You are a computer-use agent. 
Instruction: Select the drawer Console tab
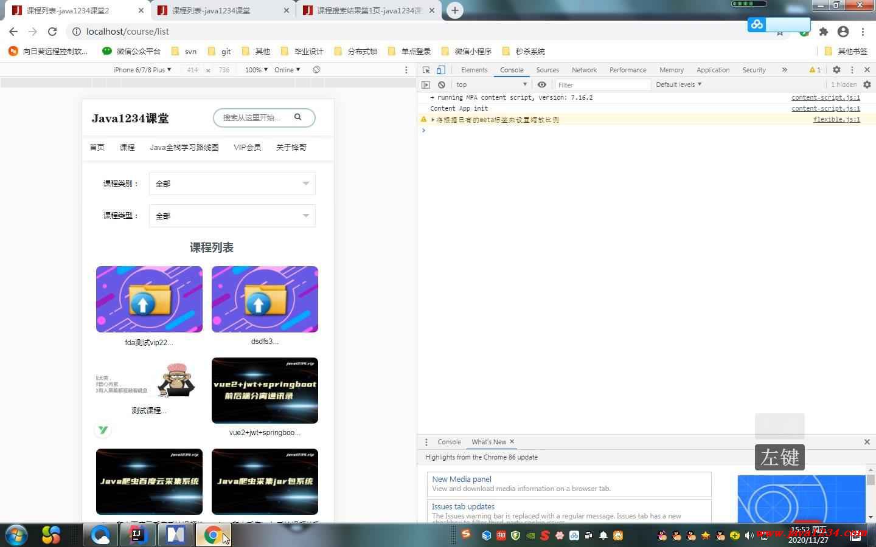(449, 442)
